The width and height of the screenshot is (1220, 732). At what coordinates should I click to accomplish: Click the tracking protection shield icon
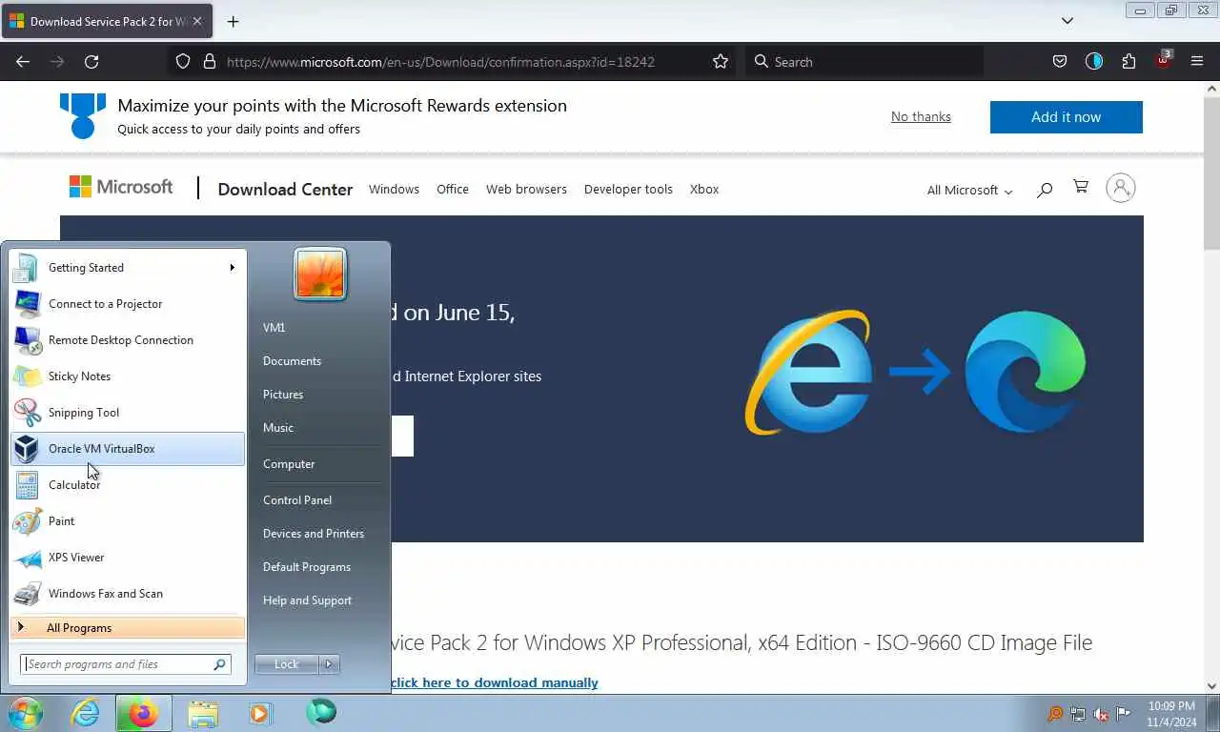pyautogui.click(x=183, y=62)
